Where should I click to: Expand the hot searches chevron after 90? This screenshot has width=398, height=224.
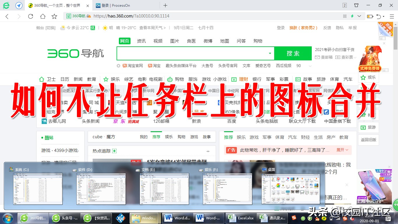click(x=310, y=66)
